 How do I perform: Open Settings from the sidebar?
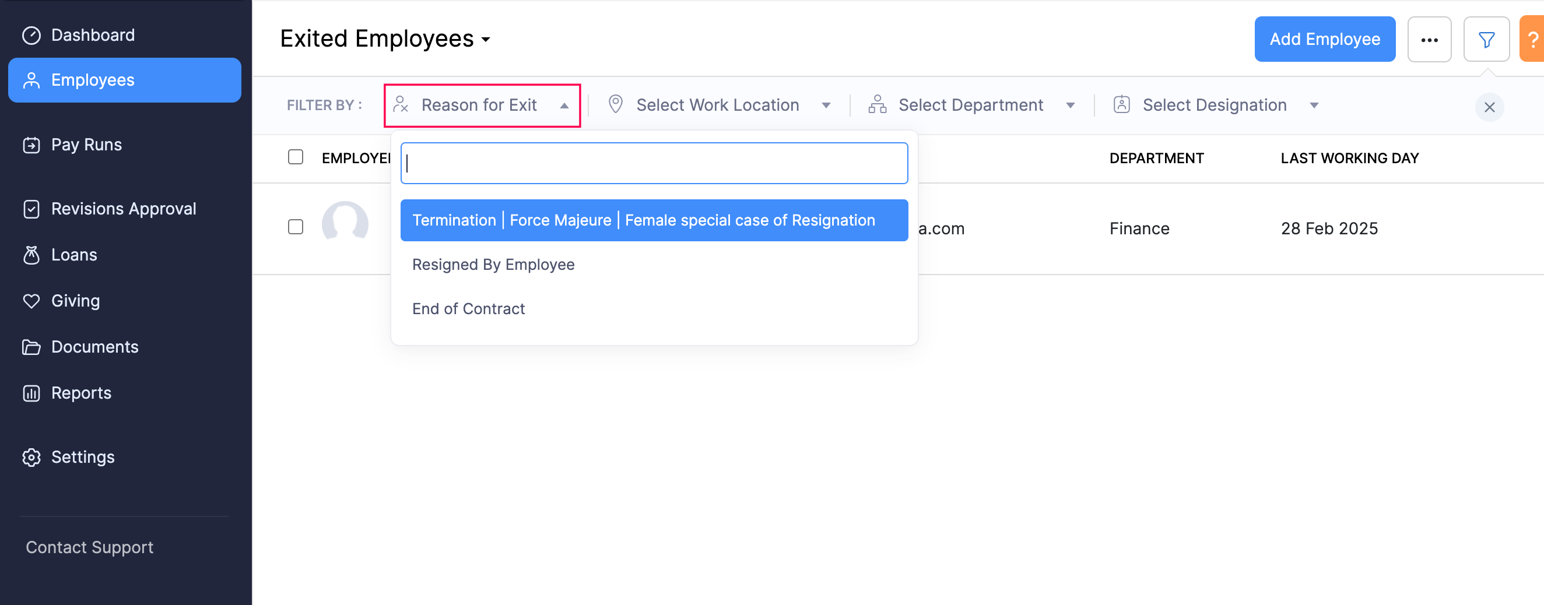tap(83, 456)
